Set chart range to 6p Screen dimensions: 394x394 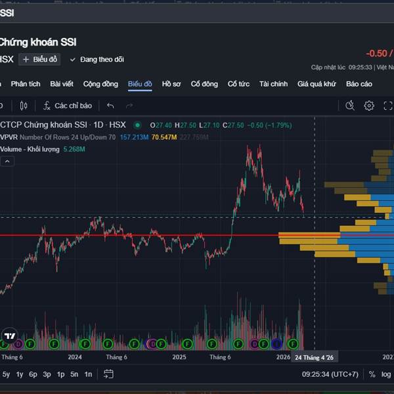pos(33,374)
